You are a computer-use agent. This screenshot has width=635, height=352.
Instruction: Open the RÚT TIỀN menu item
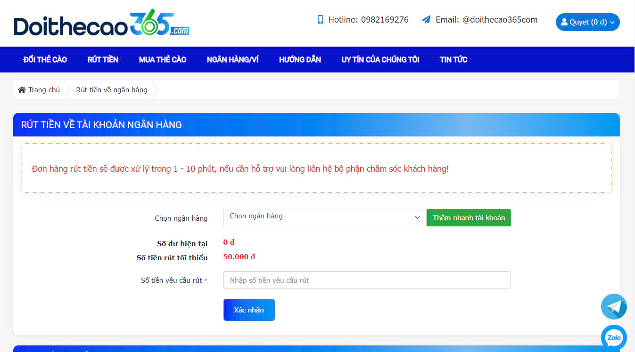click(x=103, y=59)
